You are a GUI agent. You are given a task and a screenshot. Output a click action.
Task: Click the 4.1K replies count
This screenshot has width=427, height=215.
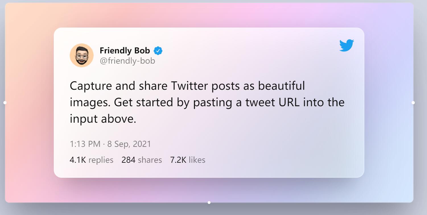[91, 160]
